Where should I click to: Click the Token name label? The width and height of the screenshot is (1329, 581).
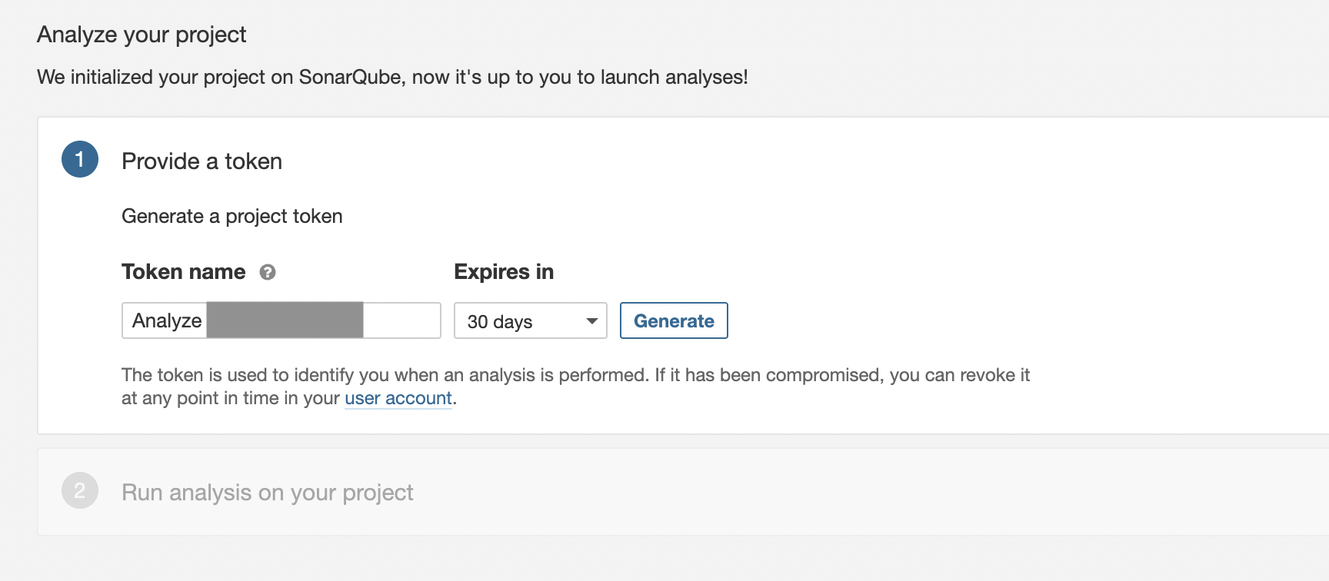point(183,272)
